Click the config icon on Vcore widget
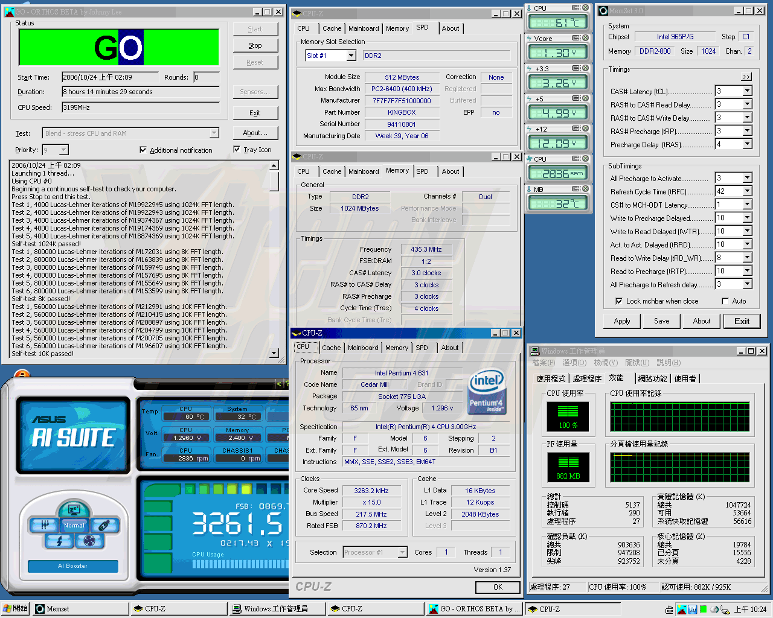Image resolution: width=773 pixels, height=618 pixels. pos(576,38)
